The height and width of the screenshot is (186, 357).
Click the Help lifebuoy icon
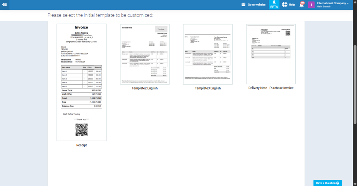pos(284,5)
